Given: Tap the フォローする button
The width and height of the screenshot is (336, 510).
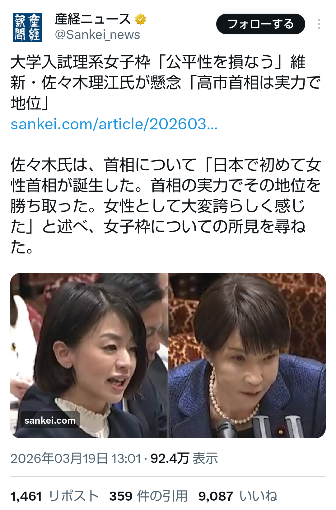Looking at the screenshot, I should point(260,24).
